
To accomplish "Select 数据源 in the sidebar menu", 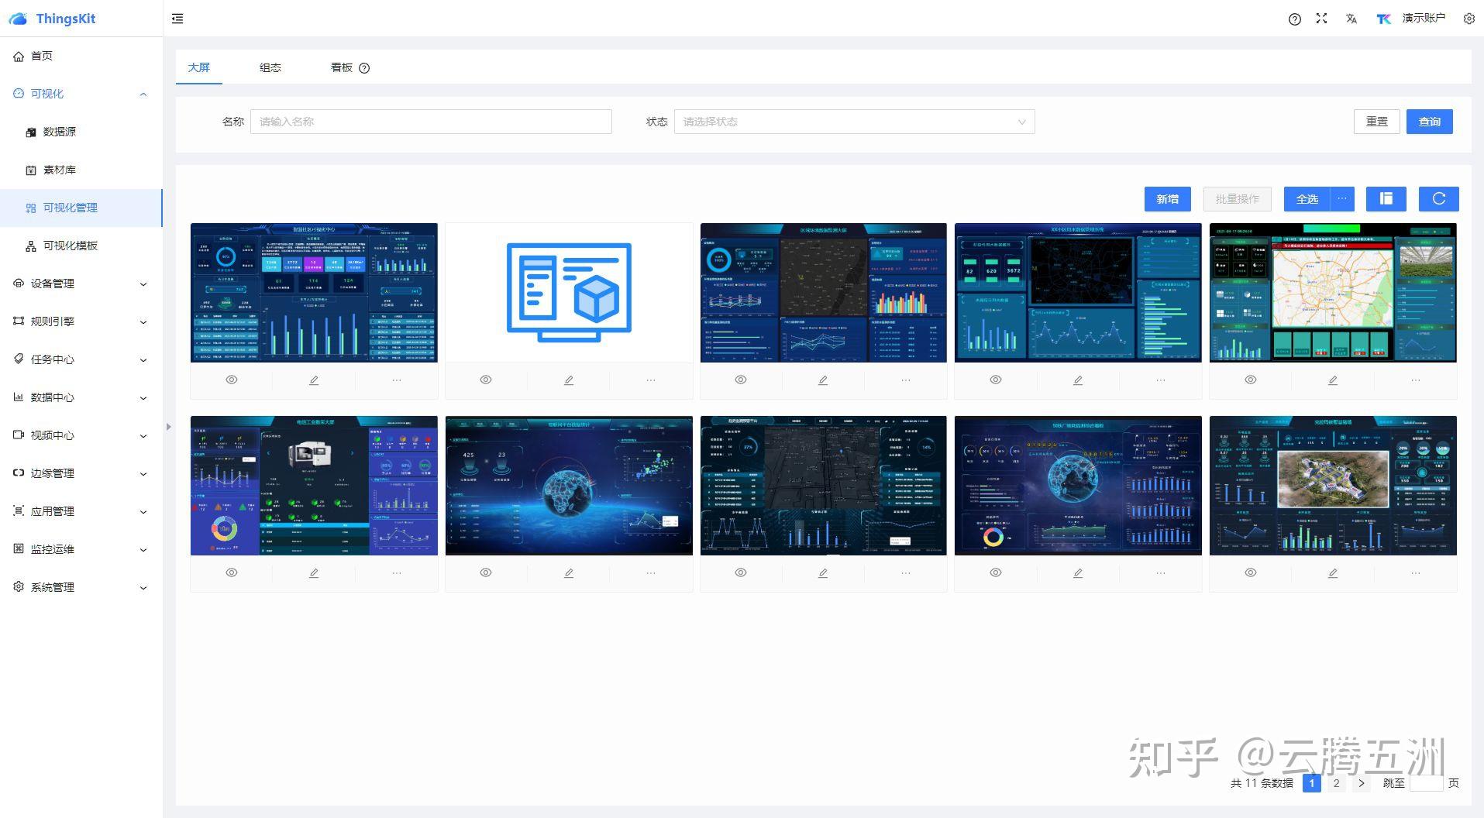I will 58,132.
